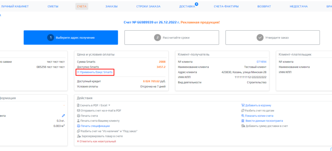Click the available credit 6 024 769.62 руб.
This screenshot has width=332, height=151.
point(154,81)
